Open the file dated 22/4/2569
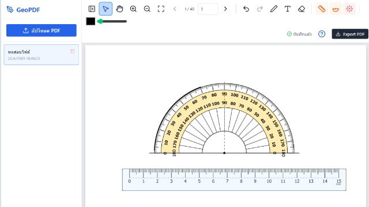The height and width of the screenshot is (207, 369). click(41, 55)
